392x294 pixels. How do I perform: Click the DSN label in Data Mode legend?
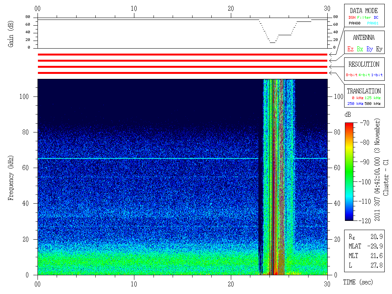point(351,17)
